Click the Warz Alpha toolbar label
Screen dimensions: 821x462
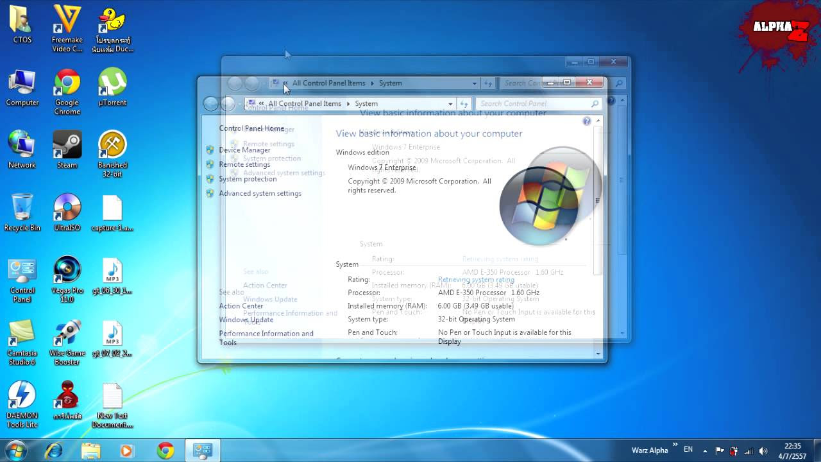pos(650,450)
